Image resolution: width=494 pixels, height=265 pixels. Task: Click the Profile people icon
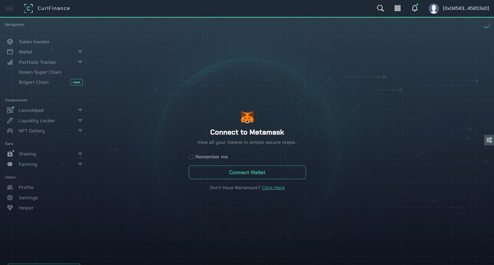(x=10, y=187)
